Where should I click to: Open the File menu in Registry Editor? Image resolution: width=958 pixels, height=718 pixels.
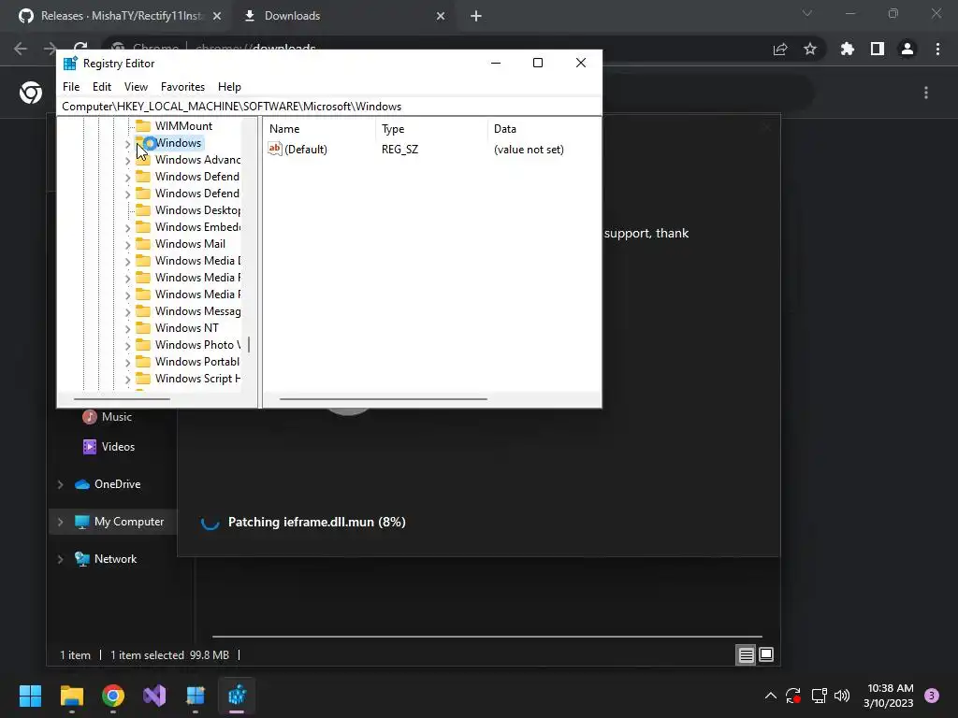point(71,87)
